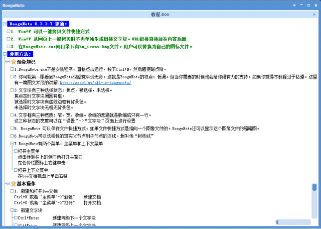Click the Ctrl+N 新建文档 line

(x=58, y=197)
